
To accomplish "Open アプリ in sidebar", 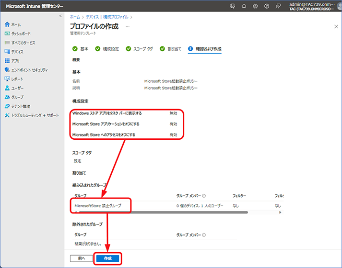I will tap(12, 61).
